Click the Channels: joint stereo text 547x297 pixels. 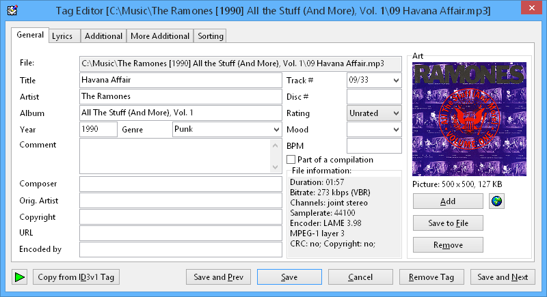329,203
